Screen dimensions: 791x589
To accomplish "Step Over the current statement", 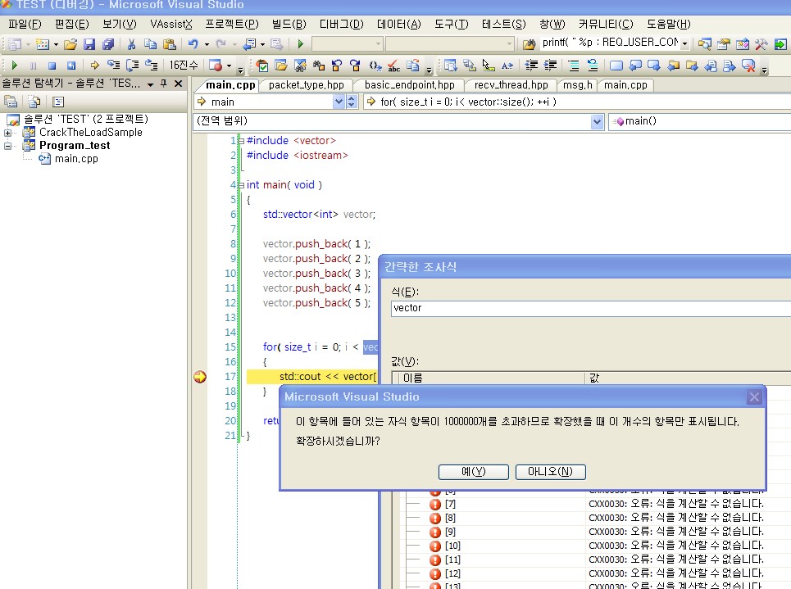I will pyautogui.click(x=132, y=65).
